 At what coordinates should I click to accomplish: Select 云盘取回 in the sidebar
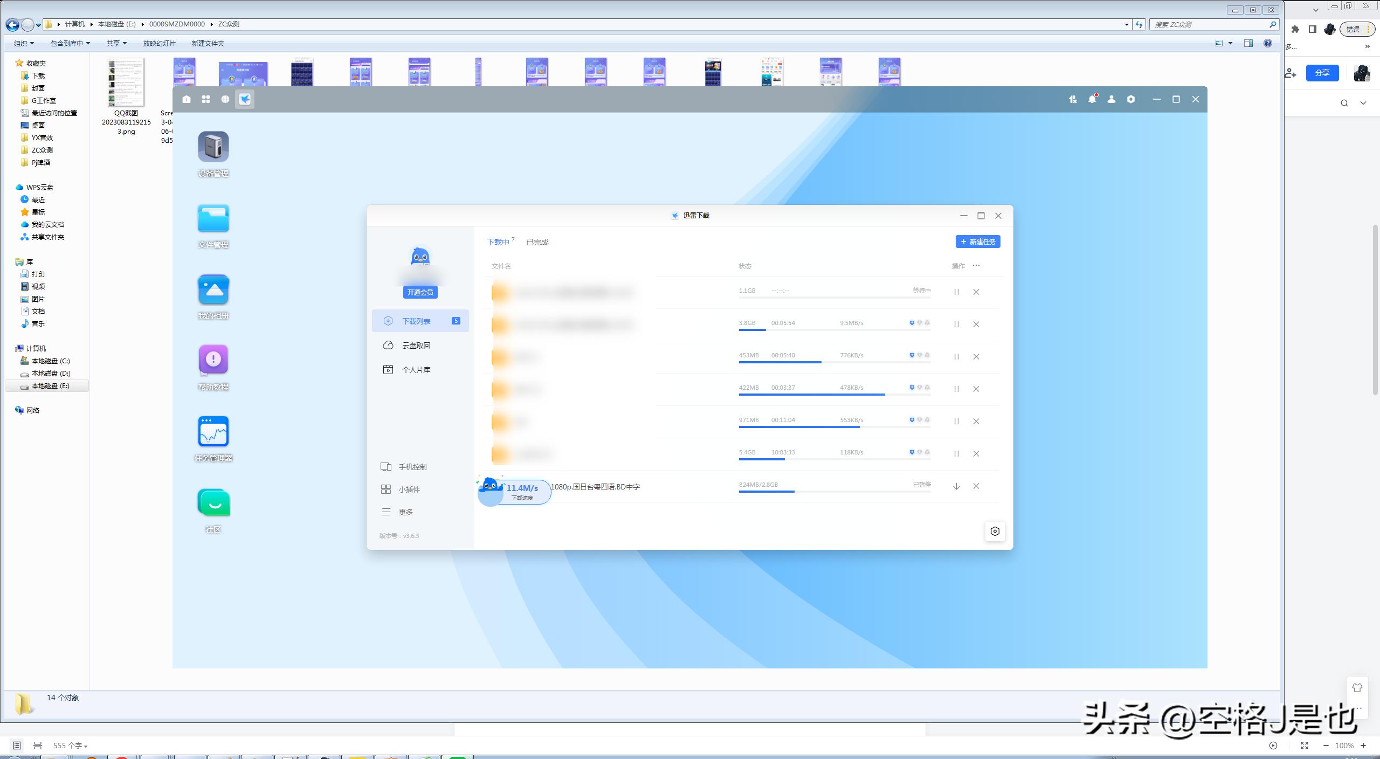[x=416, y=346]
